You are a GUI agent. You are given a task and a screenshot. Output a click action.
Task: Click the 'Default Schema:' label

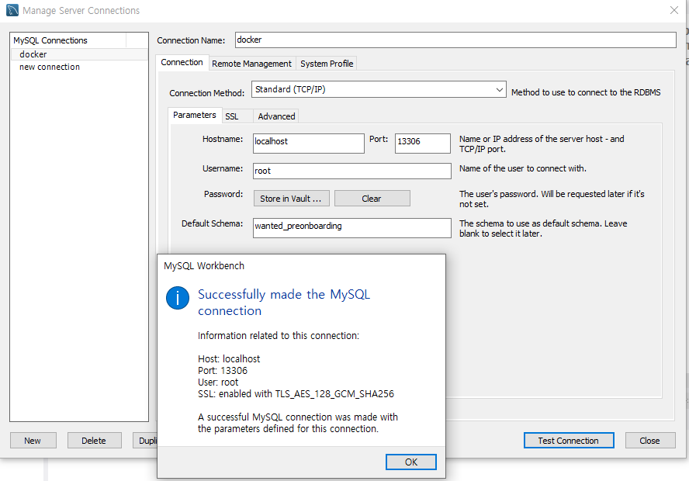[x=213, y=223]
